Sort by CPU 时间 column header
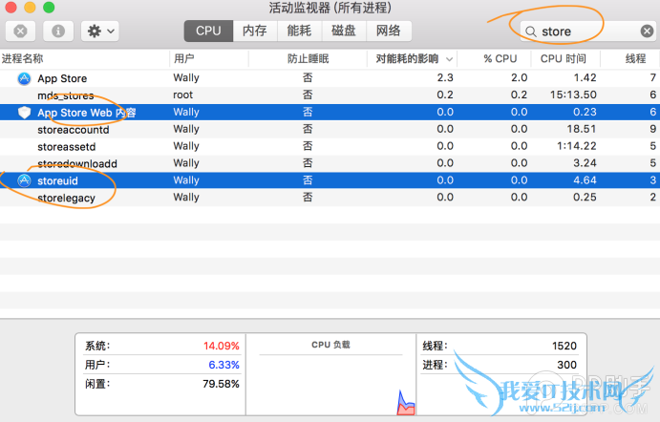This screenshot has width=660, height=422. point(564,58)
